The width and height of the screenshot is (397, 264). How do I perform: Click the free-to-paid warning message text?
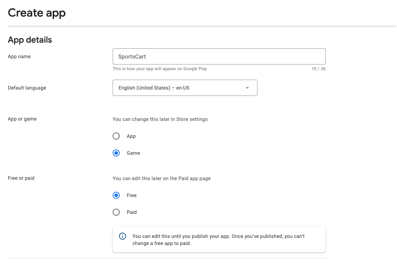click(x=218, y=240)
